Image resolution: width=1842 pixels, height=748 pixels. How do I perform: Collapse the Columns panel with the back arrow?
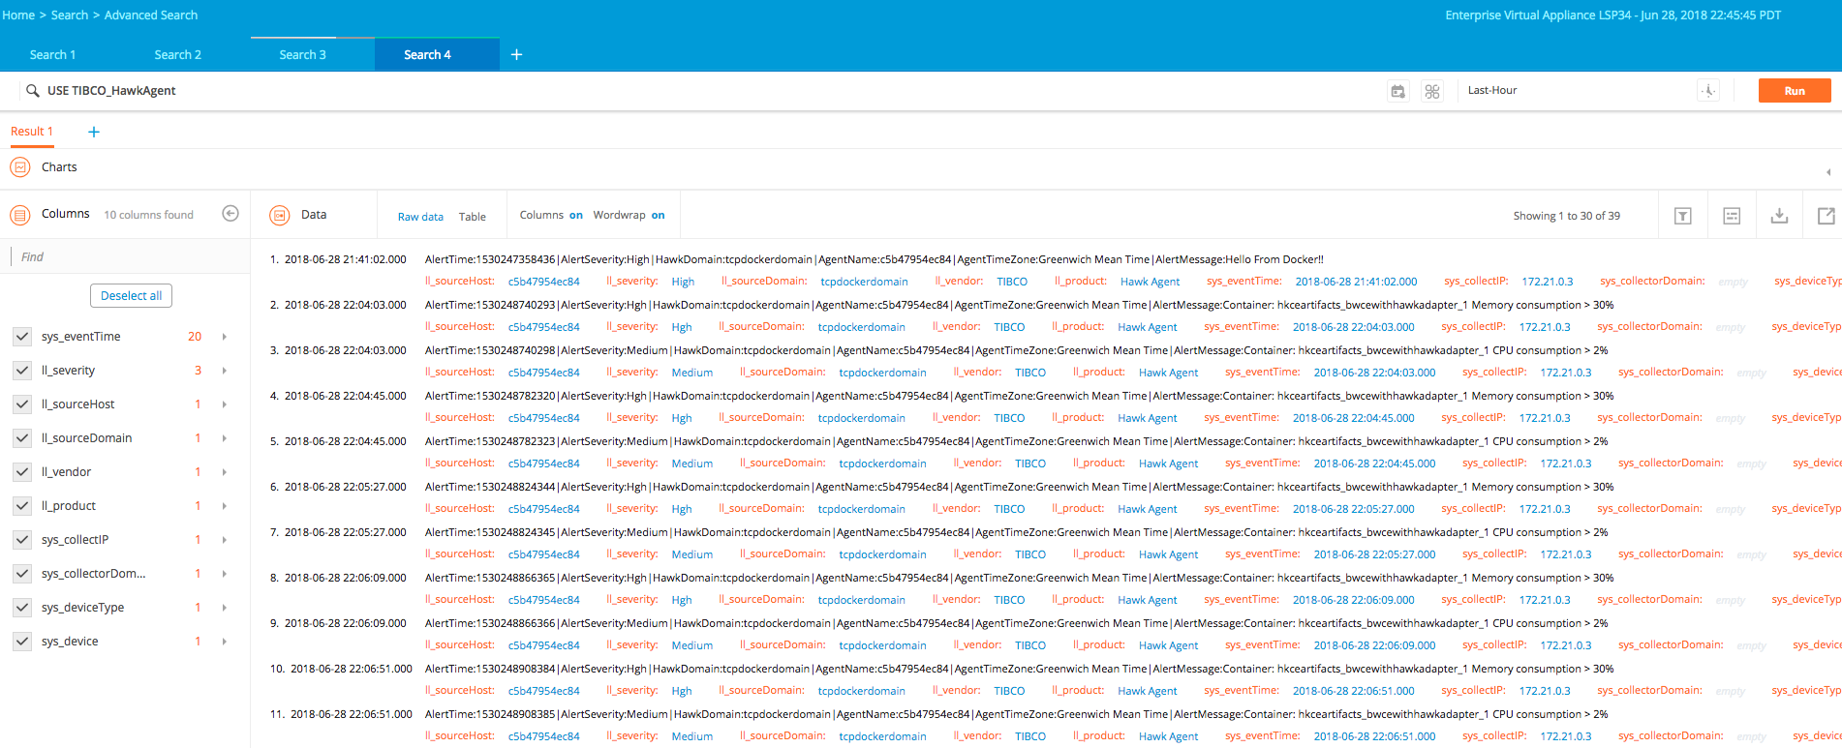tap(230, 214)
